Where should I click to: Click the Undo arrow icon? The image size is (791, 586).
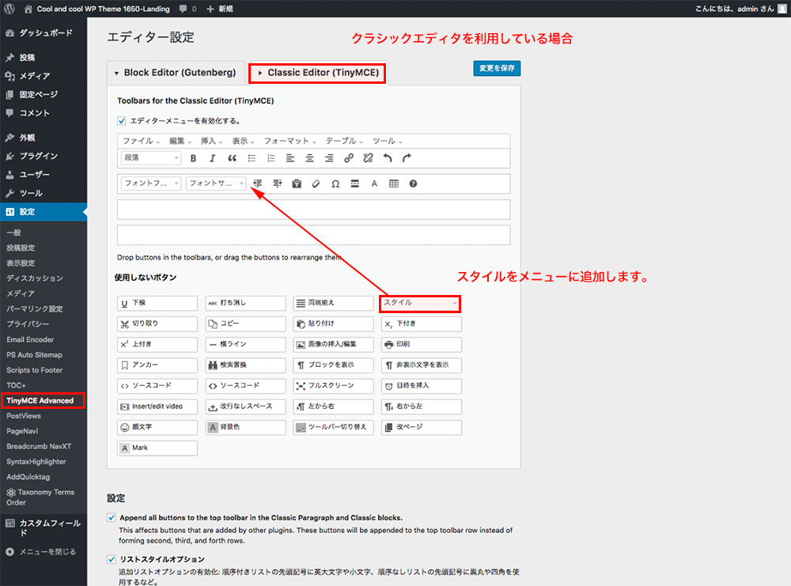[388, 158]
